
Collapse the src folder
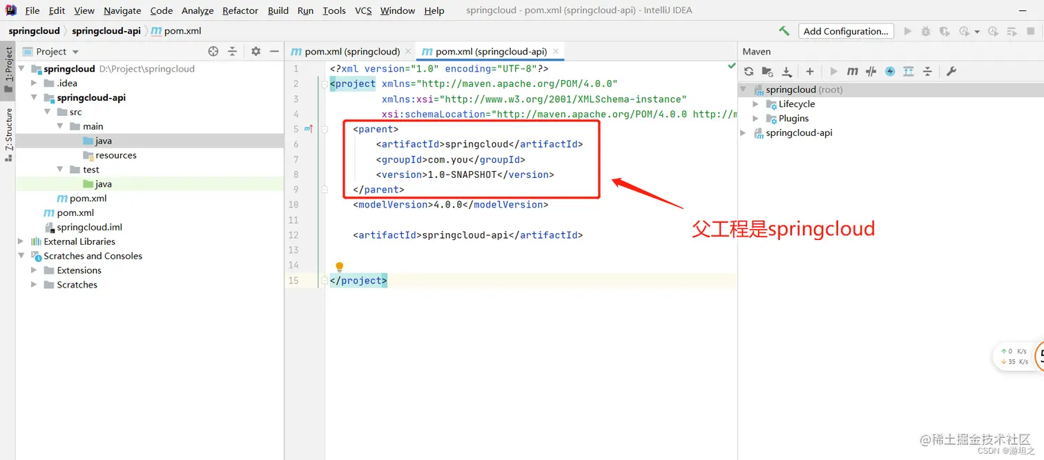[x=47, y=112]
